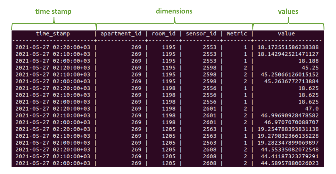Select the value column header
Viewport: 336px width, 174px height.
[x=286, y=33]
